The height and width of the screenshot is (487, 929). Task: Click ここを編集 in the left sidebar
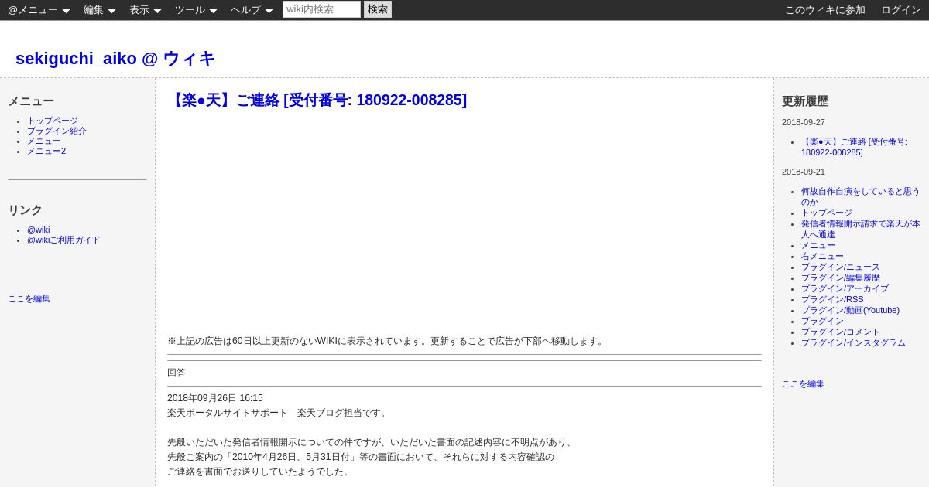[29, 298]
